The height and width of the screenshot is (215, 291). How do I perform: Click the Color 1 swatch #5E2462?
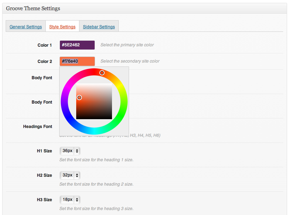pyautogui.click(x=77, y=45)
